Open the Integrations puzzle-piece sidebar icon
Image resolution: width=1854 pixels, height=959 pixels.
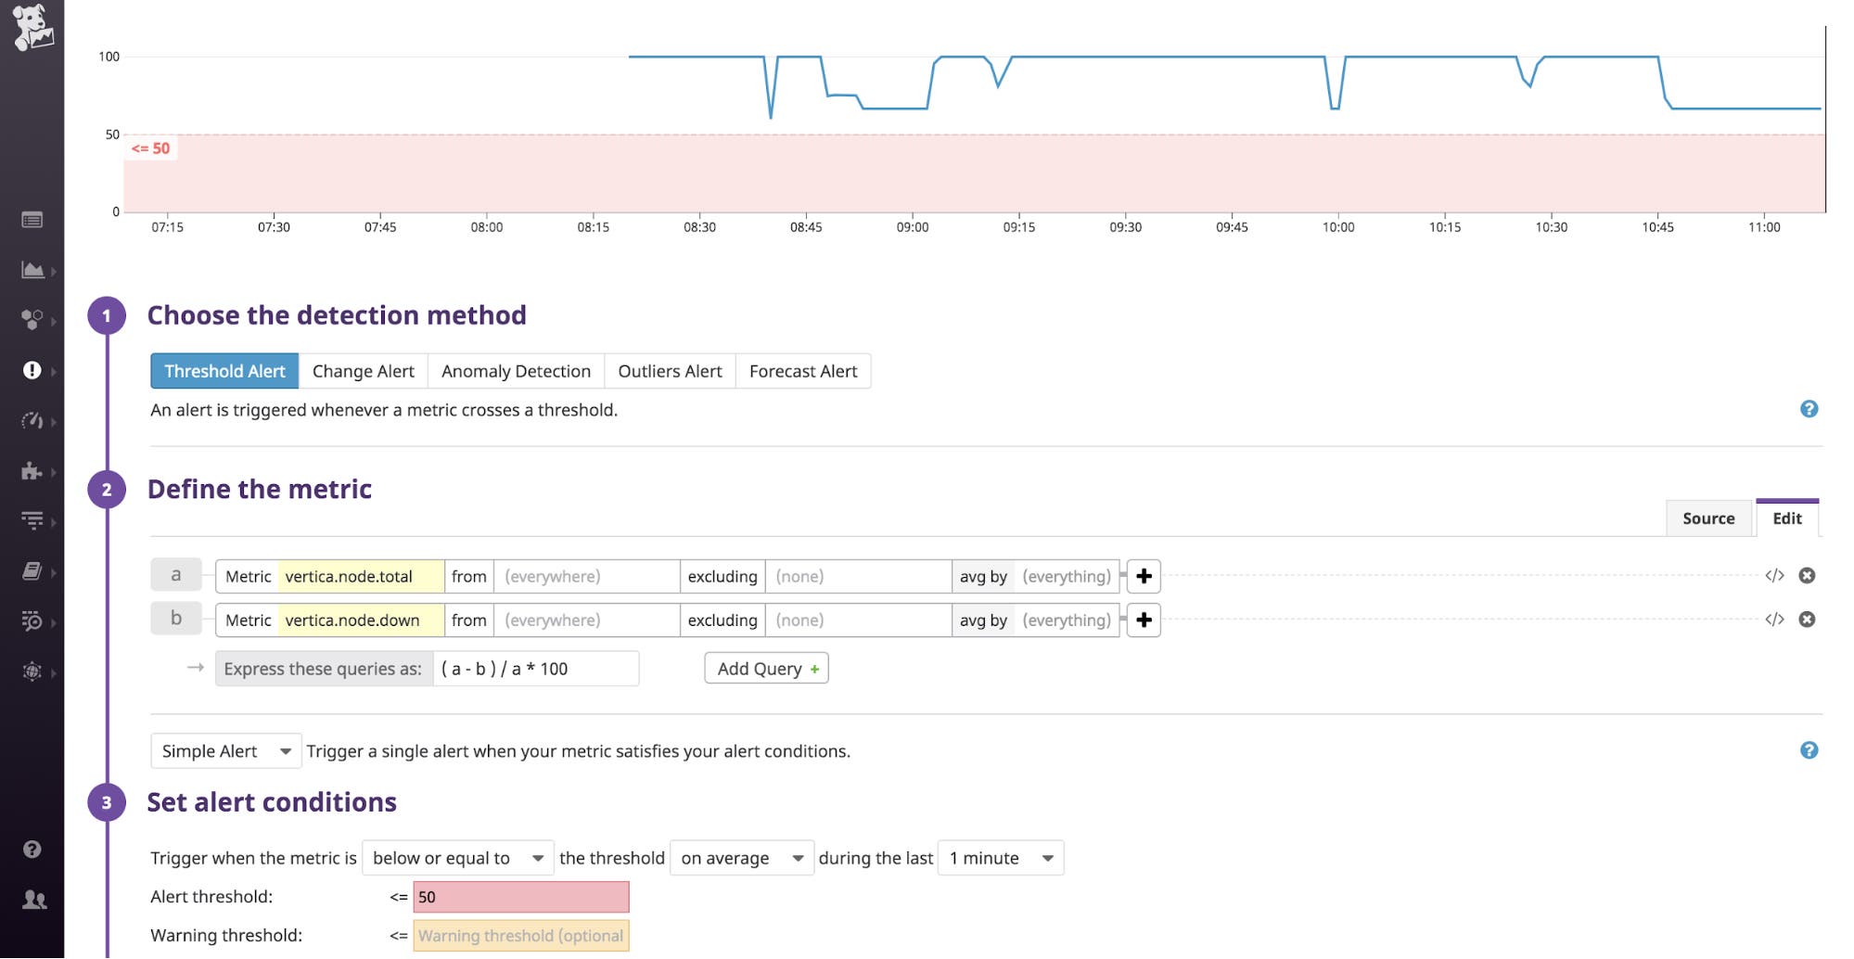coord(31,471)
